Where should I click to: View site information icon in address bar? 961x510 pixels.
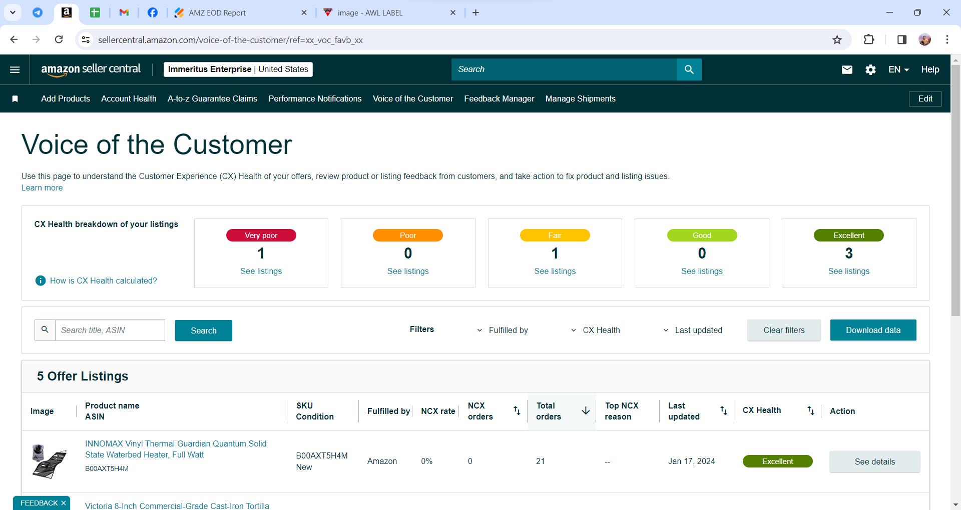point(86,40)
